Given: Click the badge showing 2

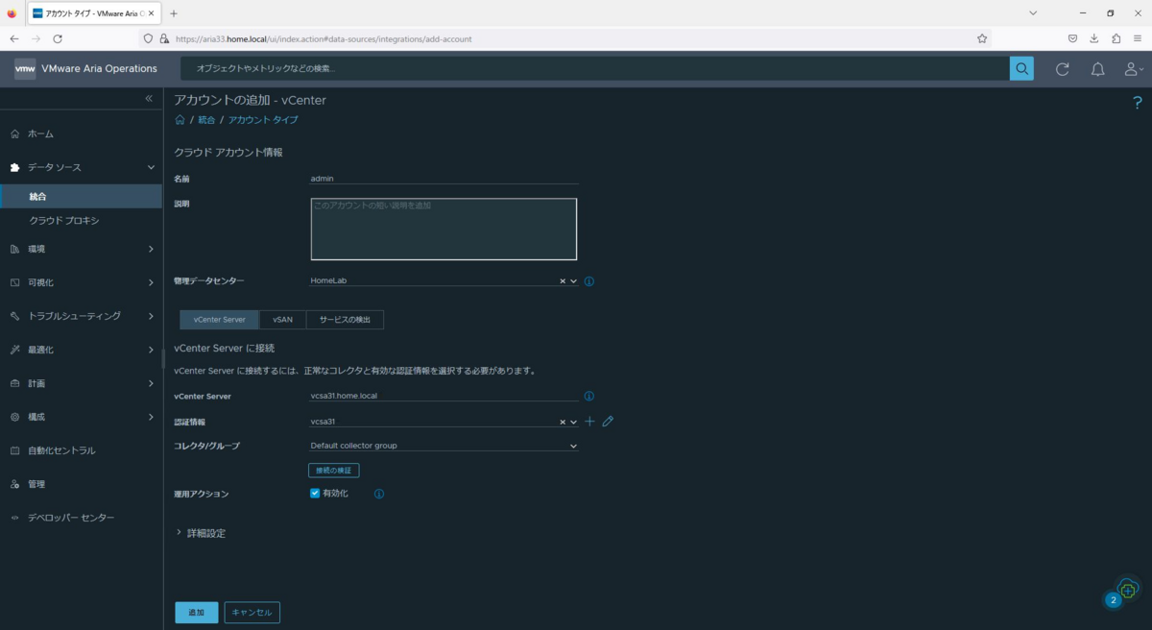Looking at the screenshot, I should click(1113, 600).
